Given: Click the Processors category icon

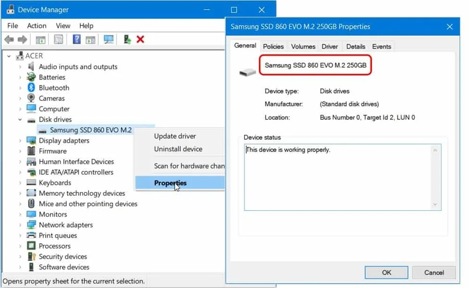Looking at the screenshot, I should pyautogui.click(x=31, y=246).
